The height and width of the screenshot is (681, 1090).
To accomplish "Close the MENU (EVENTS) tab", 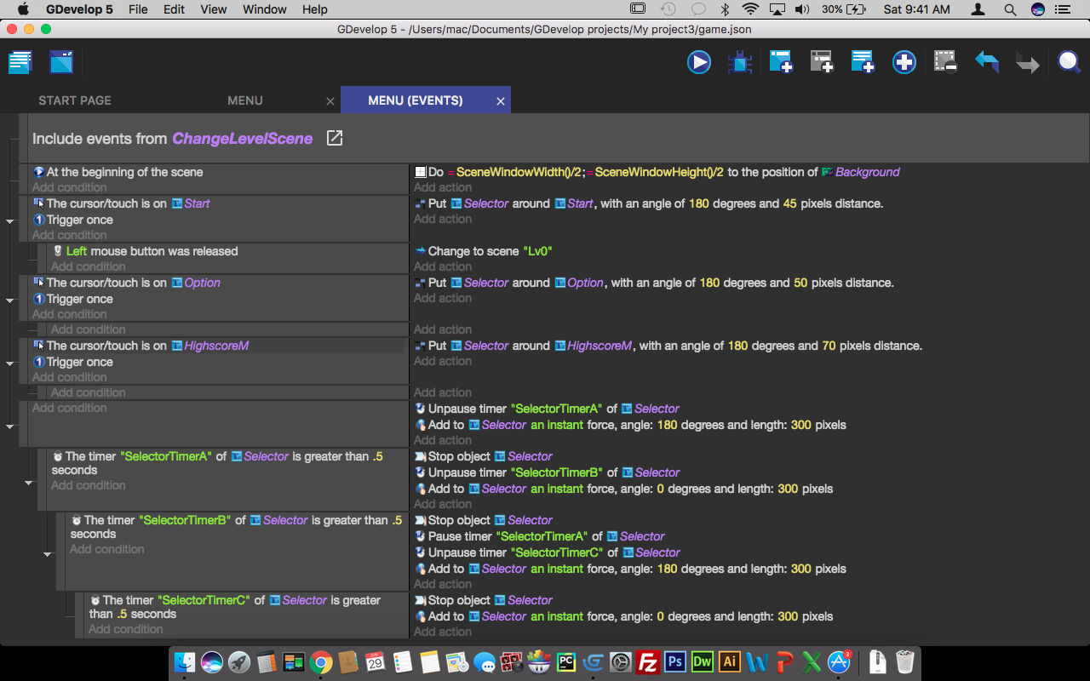I will coord(501,101).
